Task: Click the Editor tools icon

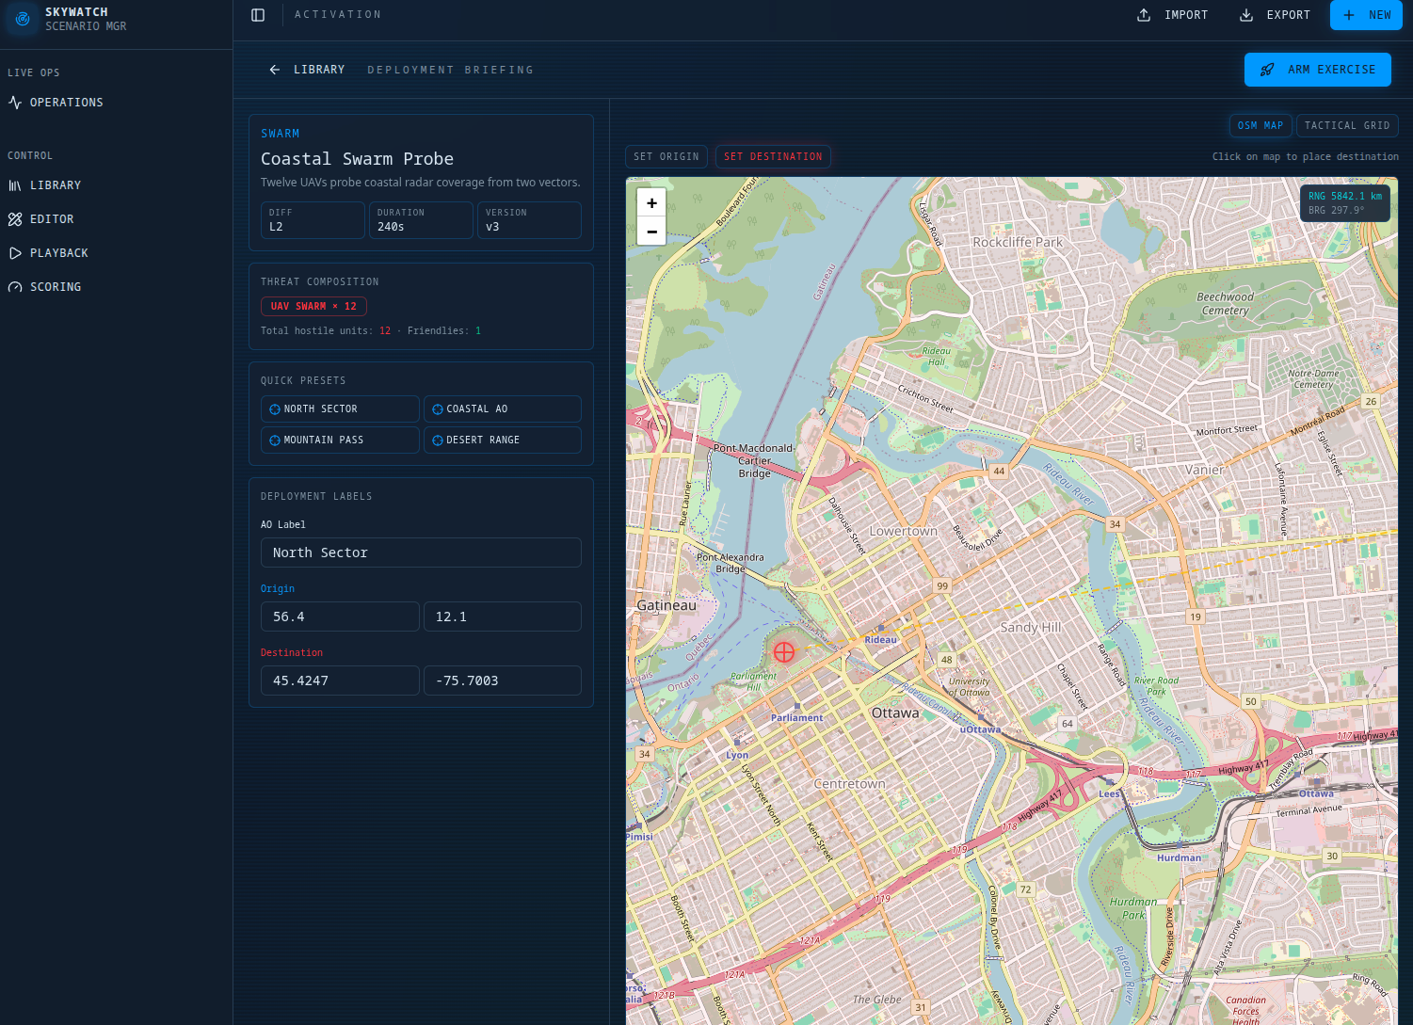Action: coord(15,219)
